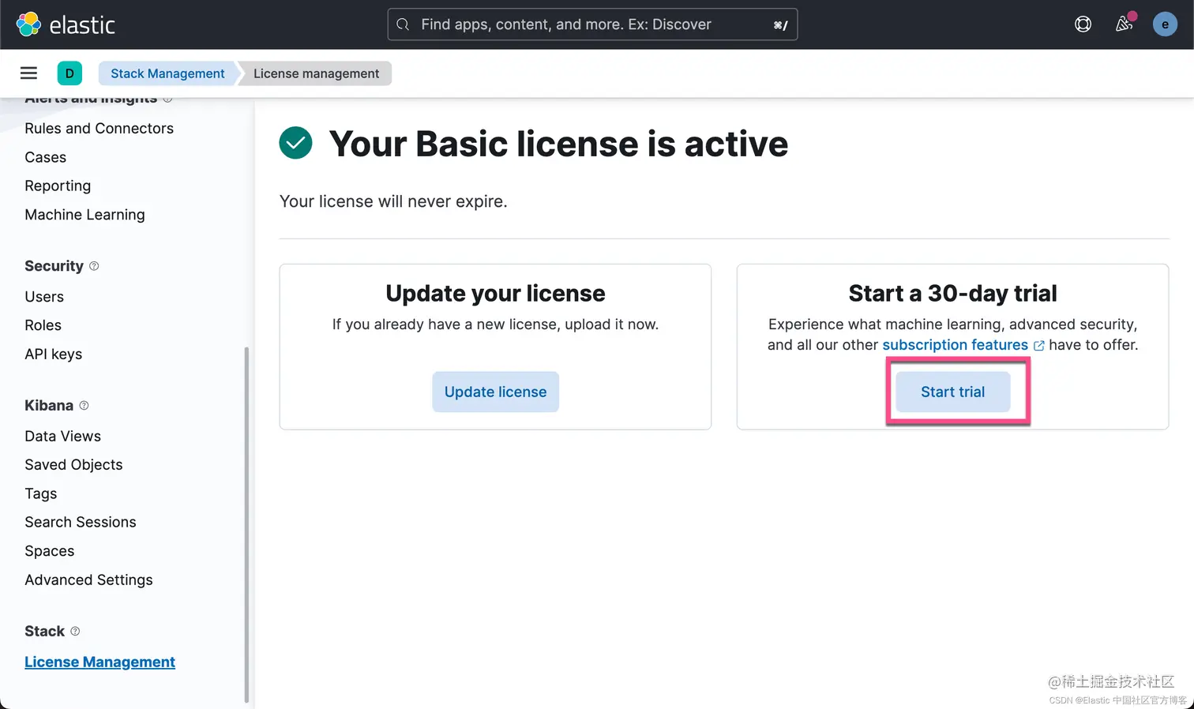
Task: Open Spaces page
Action: point(49,551)
